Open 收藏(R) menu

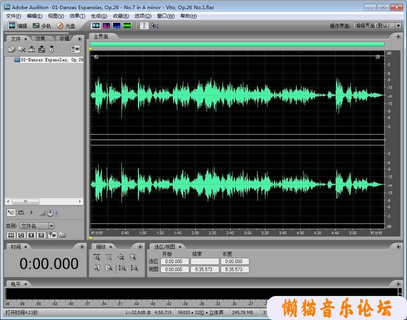121,16
